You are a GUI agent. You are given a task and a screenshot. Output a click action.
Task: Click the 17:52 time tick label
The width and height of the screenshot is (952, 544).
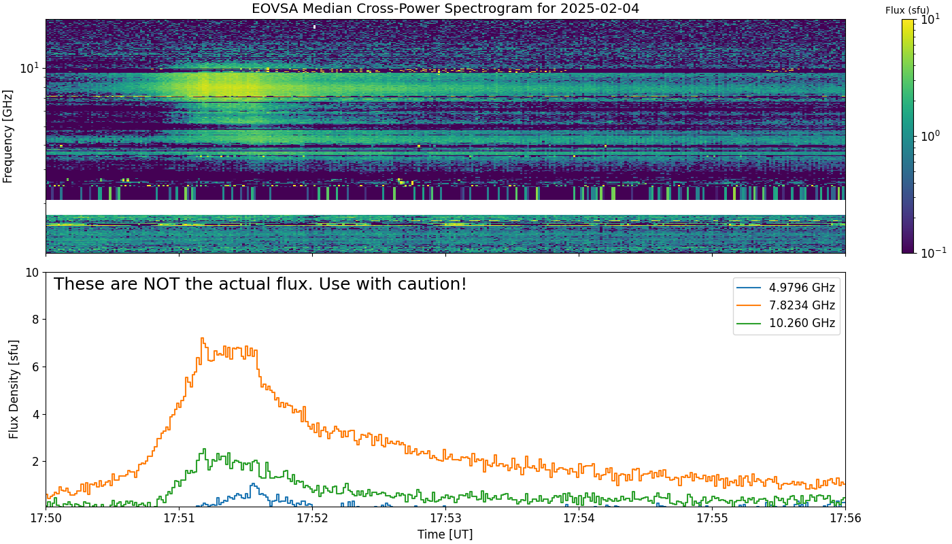click(x=312, y=519)
